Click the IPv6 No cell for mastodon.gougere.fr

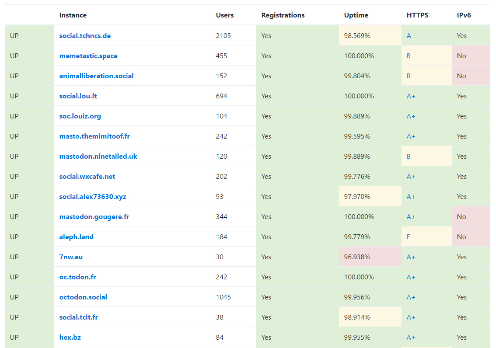(461, 216)
